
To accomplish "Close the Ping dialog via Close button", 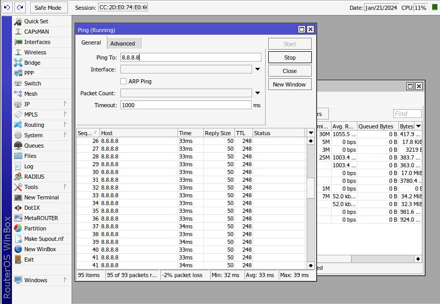I will coord(290,71).
